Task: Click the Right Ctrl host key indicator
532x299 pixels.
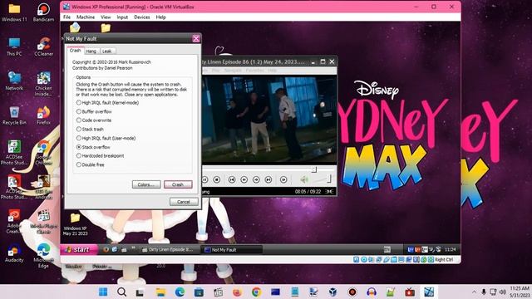Action: (x=444, y=260)
